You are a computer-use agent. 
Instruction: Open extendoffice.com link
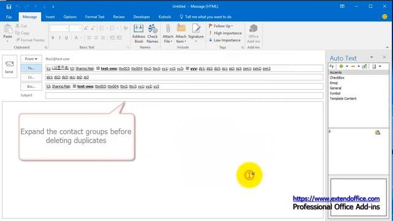pos(336,199)
